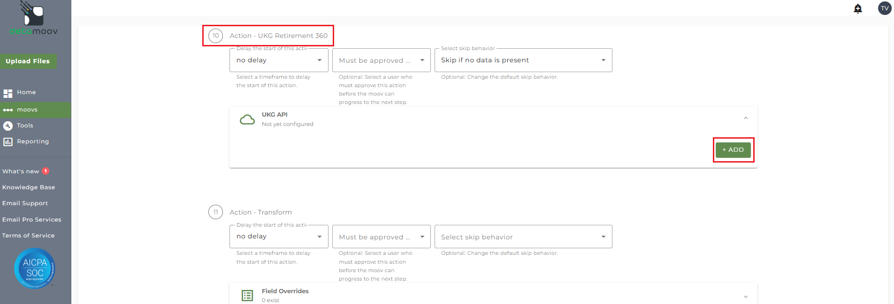
Task: Click the datamoov logo
Action: tap(34, 19)
